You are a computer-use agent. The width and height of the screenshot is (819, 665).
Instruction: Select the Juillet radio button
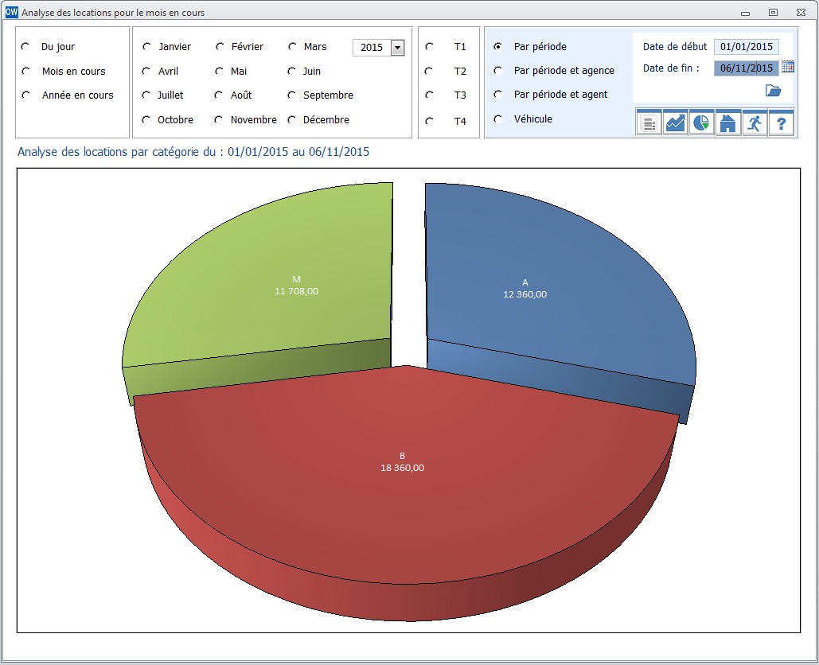(146, 95)
